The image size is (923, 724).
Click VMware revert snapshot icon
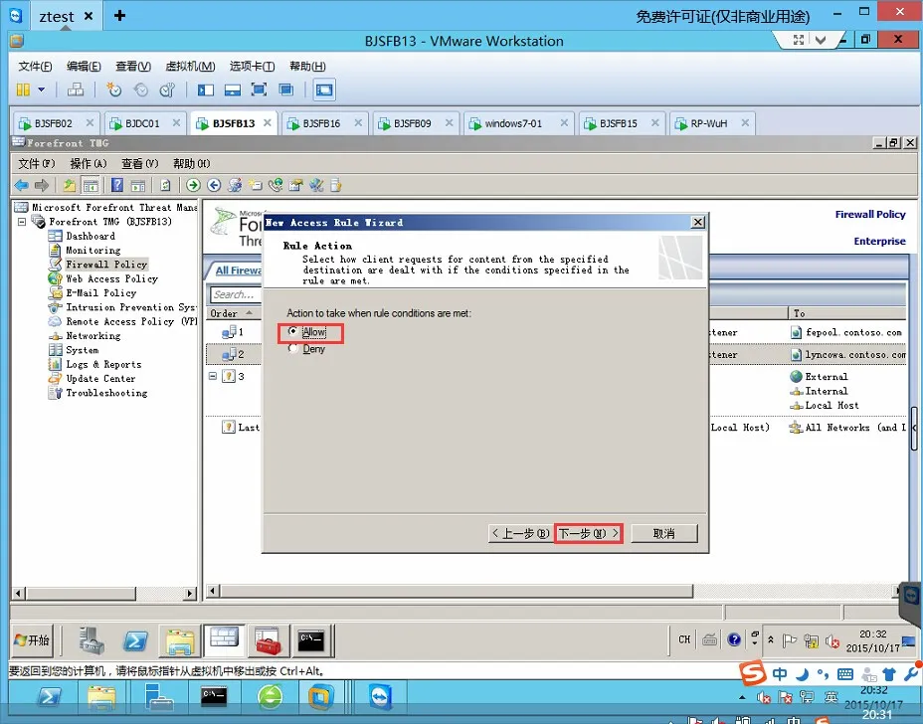(140, 90)
